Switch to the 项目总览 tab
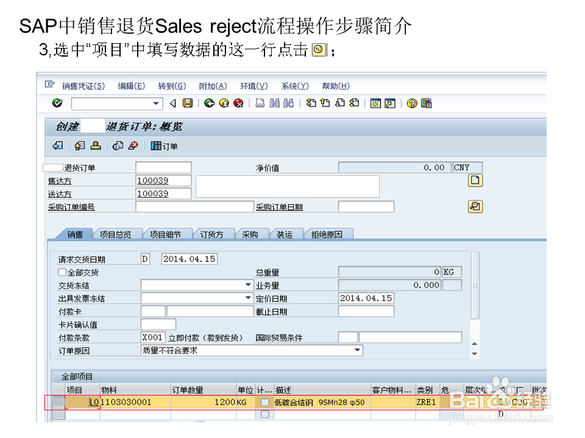 [116, 234]
